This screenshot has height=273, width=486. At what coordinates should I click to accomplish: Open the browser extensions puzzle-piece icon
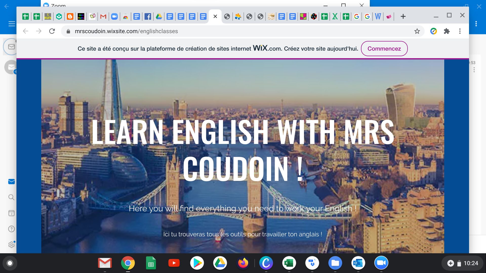(447, 31)
